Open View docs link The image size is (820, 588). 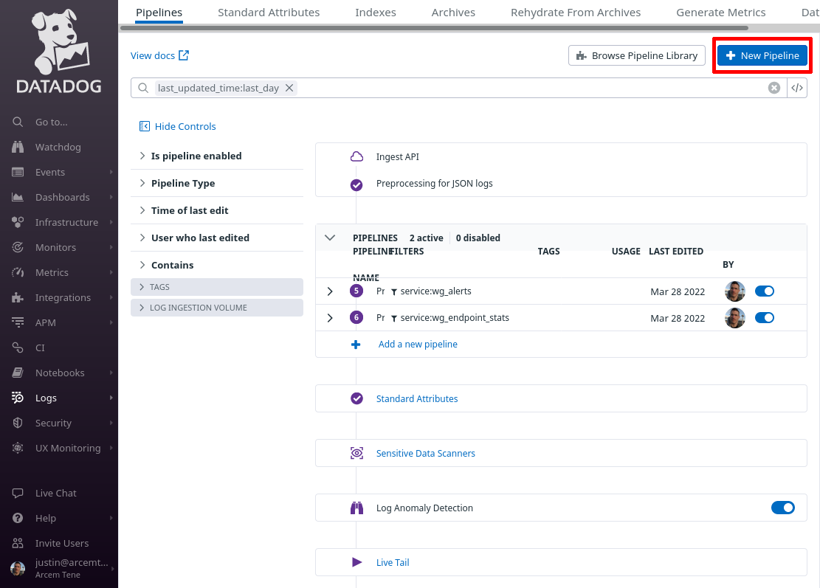pyautogui.click(x=160, y=55)
